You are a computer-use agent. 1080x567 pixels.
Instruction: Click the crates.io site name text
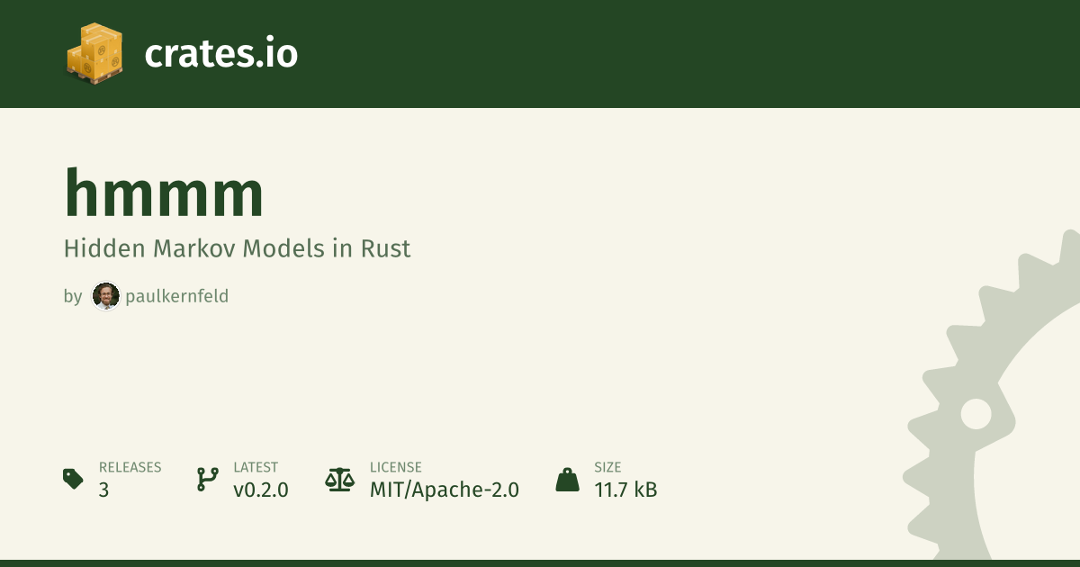click(x=220, y=54)
